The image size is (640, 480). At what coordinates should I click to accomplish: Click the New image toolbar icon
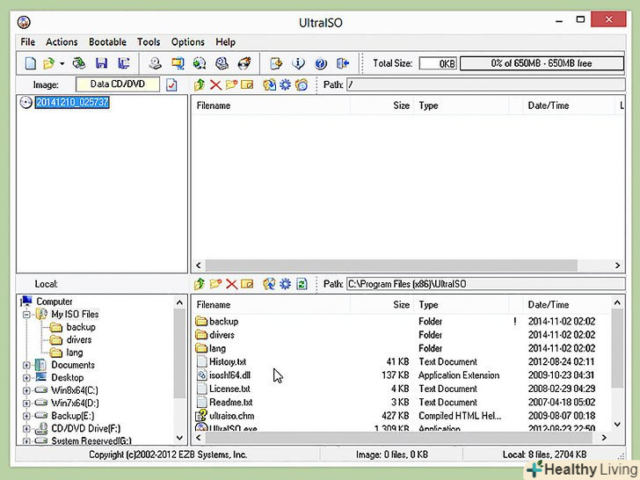30,63
